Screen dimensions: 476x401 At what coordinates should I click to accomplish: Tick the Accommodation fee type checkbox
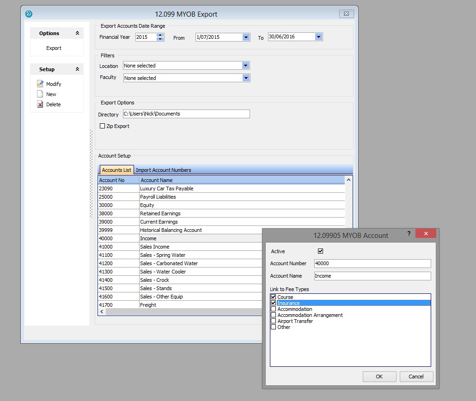pyautogui.click(x=274, y=309)
